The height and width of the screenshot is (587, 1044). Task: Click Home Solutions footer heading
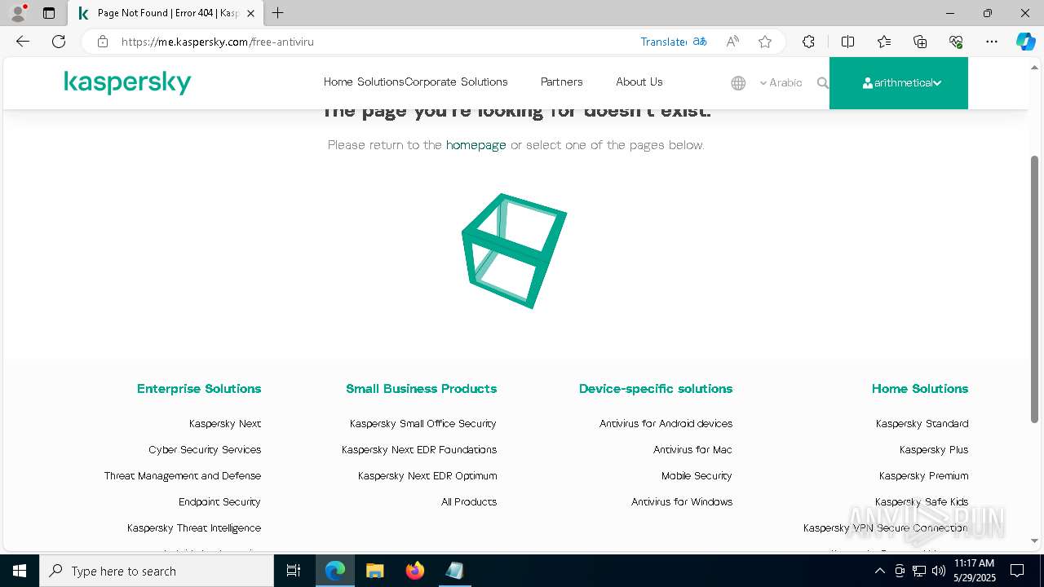tap(920, 388)
